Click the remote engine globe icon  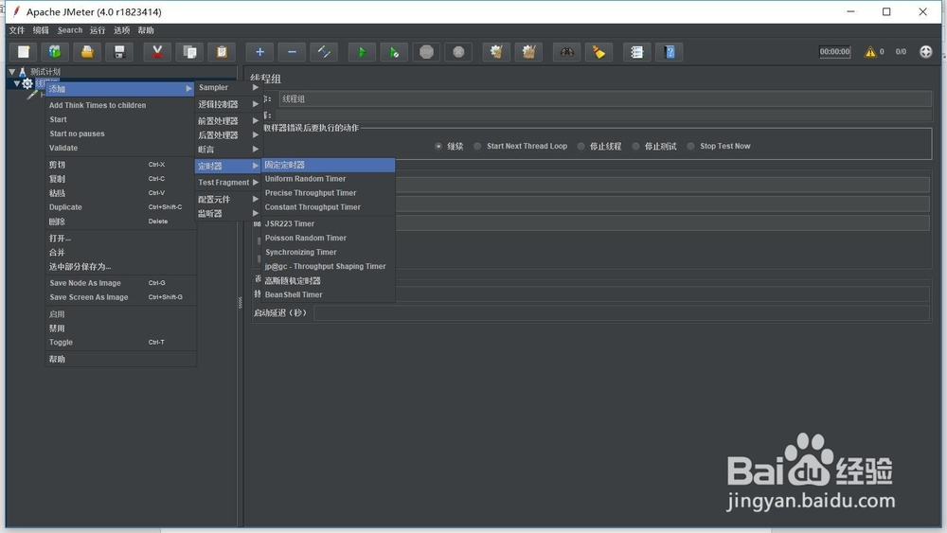pos(926,52)
